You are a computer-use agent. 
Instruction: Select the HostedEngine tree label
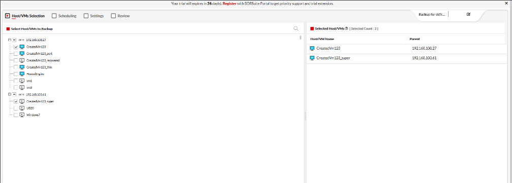(35, 74)
